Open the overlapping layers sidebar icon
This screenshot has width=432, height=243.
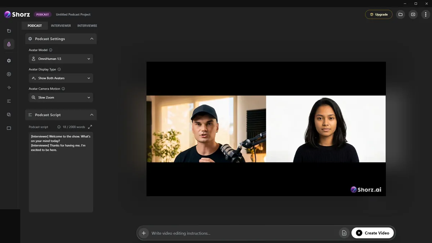[x=9, y=115]
